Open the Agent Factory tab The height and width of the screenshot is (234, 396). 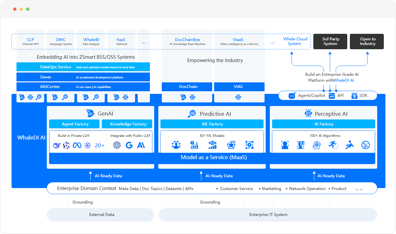(74, 124)
